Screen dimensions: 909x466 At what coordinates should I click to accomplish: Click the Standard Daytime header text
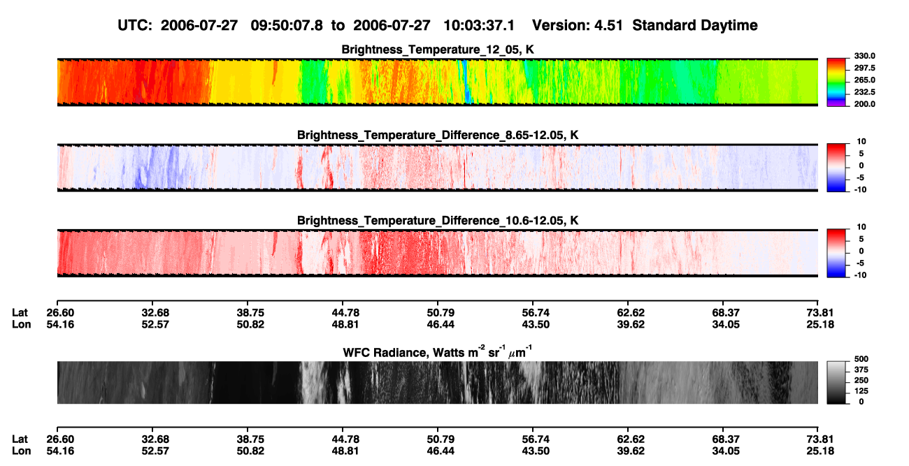tap(695, 26)
